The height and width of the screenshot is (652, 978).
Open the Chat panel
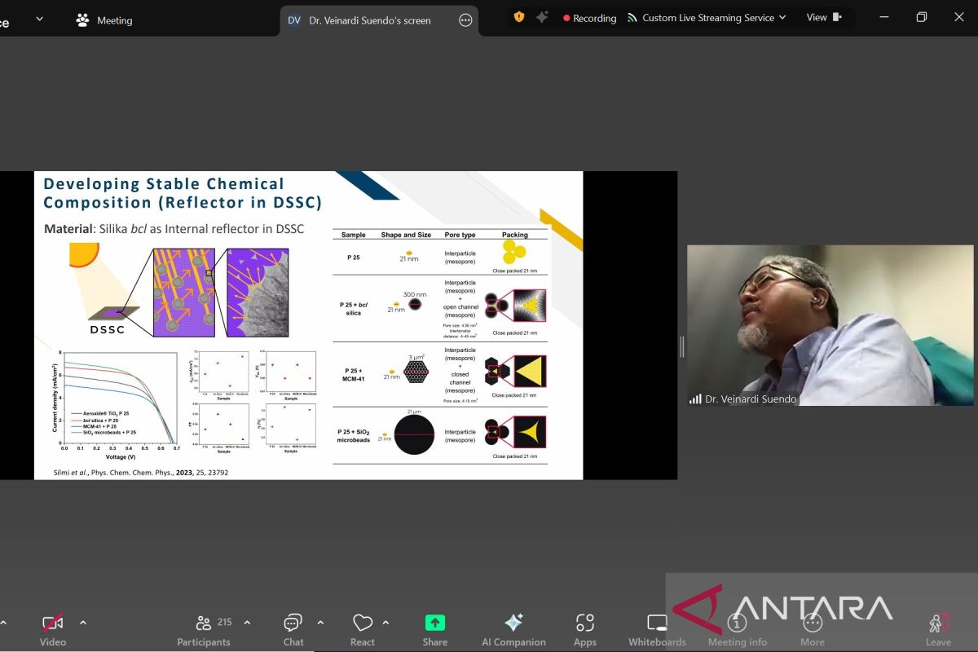[x=293, y=629]
